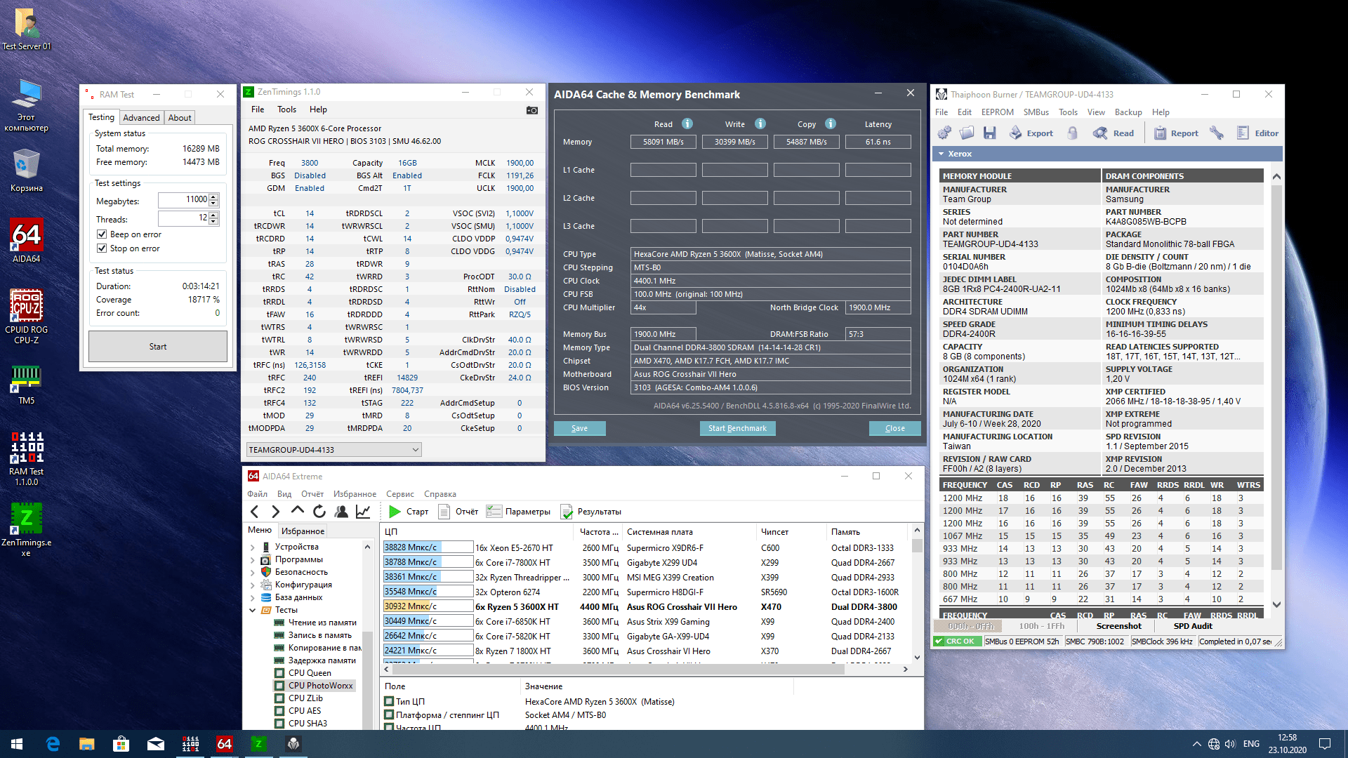The height and width of the screenshot is (758, 1348).
Task: Open the EEPROM menu in Thaiphoon Burner
Action: [997, 112]
